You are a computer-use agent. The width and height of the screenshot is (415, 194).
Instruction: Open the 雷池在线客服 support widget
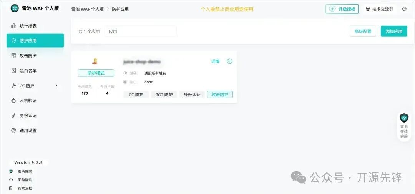pos(404,126)
